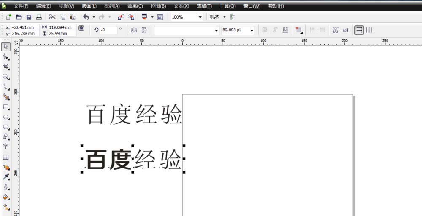Click the bold 百度 text on canvas
The width and height of the screenshot is (422, 216).
[109, 160]
